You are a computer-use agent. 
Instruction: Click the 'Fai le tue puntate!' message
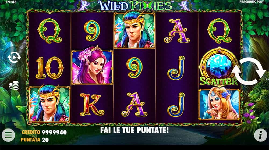[134, 130]
